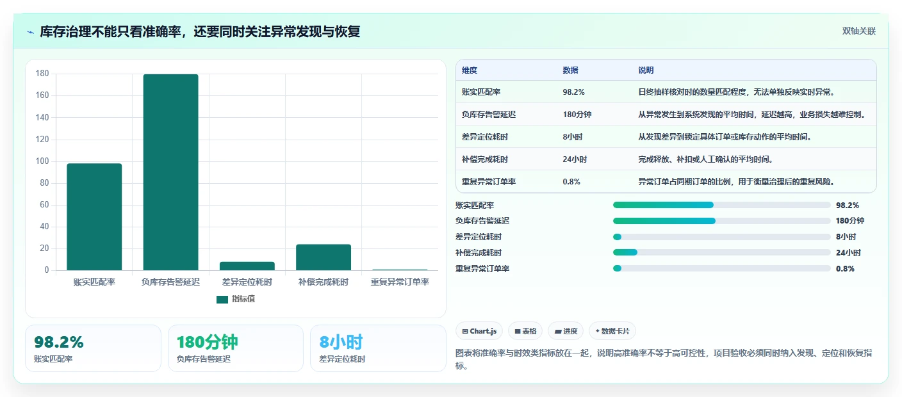Click the 表格 tag chip

(525, 331)
